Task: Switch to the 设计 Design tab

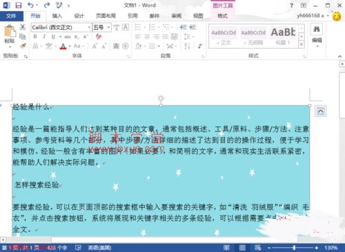Action: pyautogui.click(x=79, y=16)
